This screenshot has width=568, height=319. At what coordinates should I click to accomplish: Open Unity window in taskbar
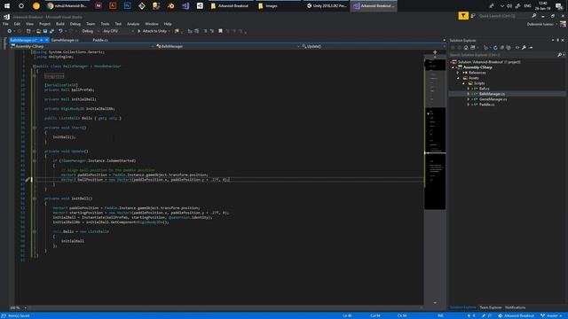[x=327, y=6]
